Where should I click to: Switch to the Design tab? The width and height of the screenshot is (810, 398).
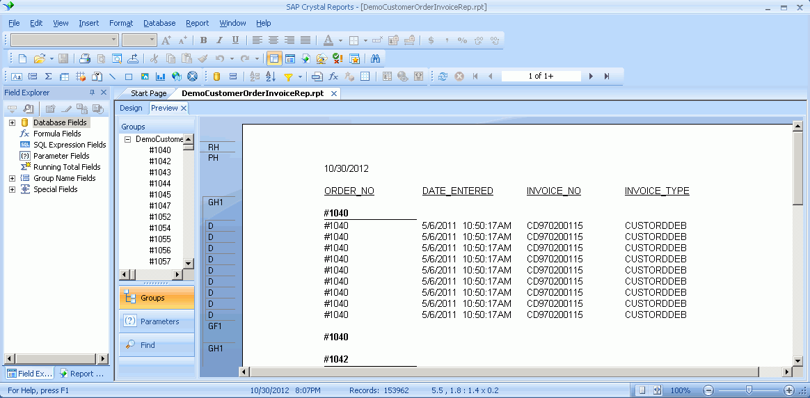131,108
